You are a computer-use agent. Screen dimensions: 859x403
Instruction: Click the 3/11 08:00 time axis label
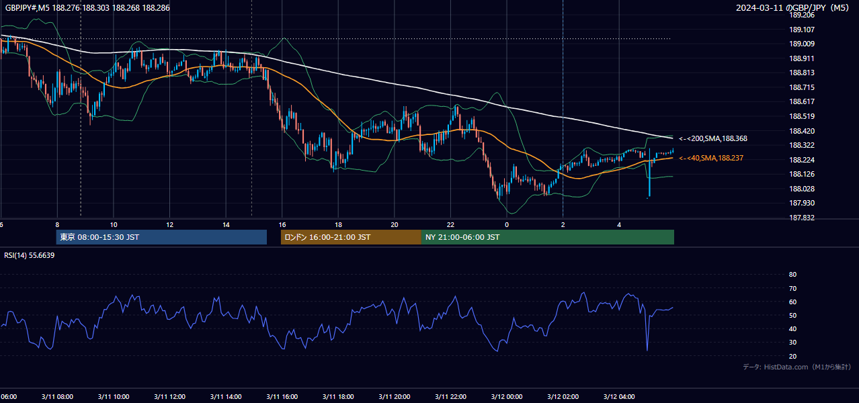[x=57, y=396]
